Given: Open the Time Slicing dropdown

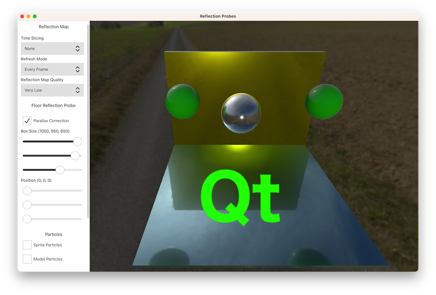Looking at the screenshot, I should [x=52, y=48].
